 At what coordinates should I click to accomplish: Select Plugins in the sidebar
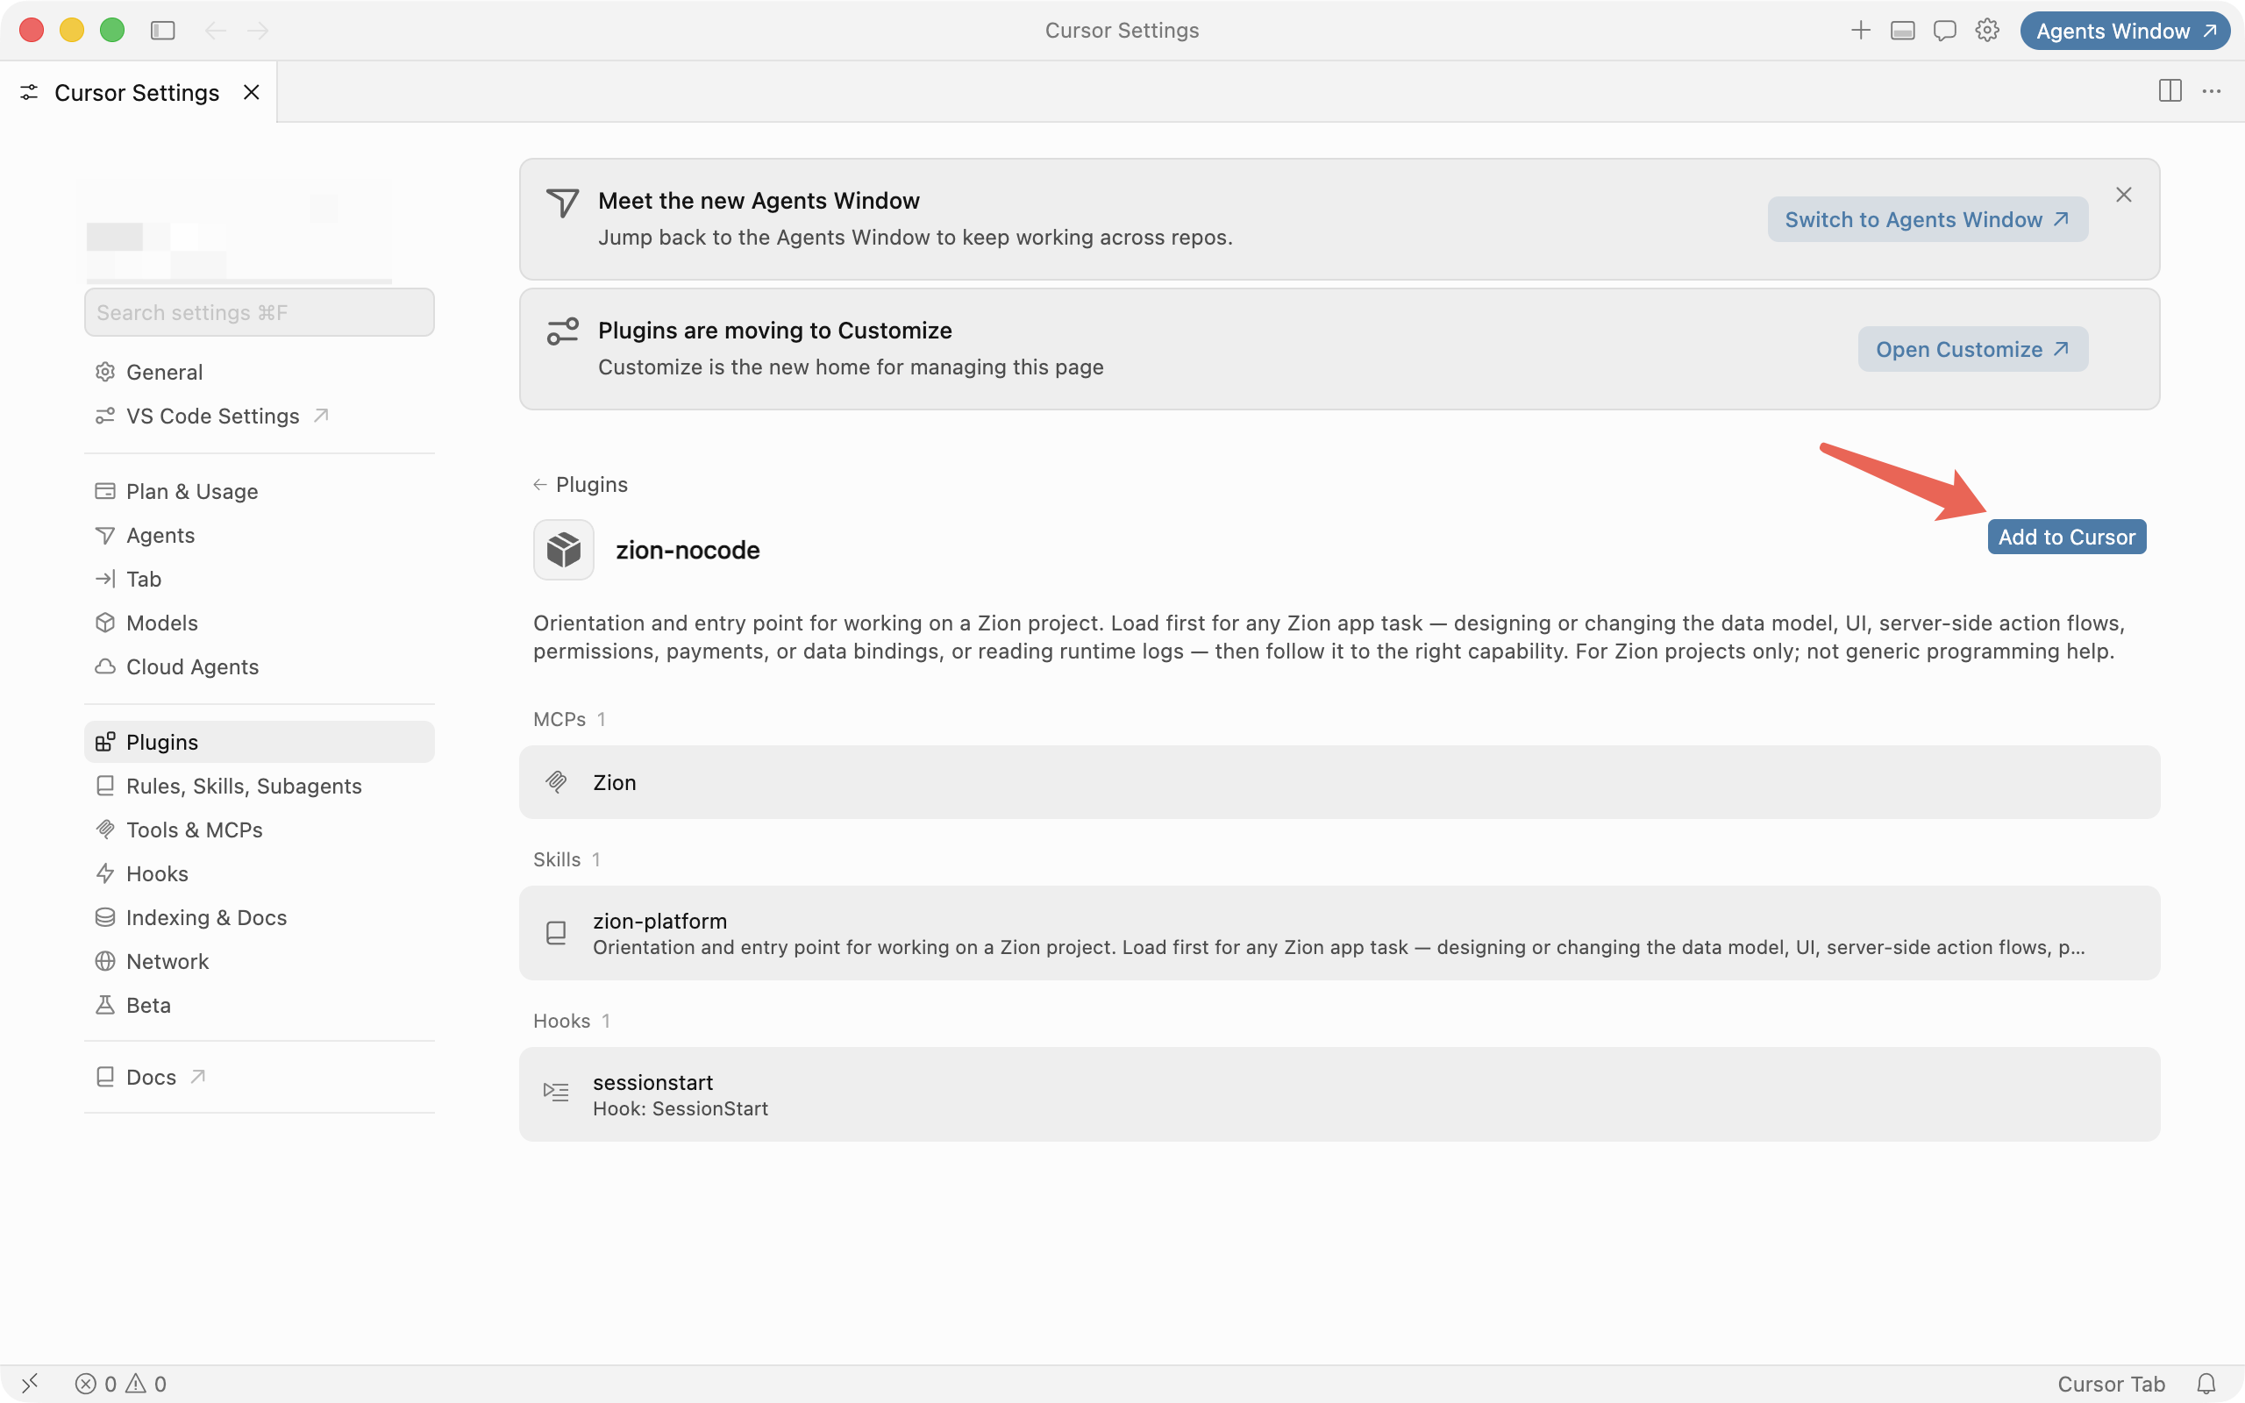259,743
